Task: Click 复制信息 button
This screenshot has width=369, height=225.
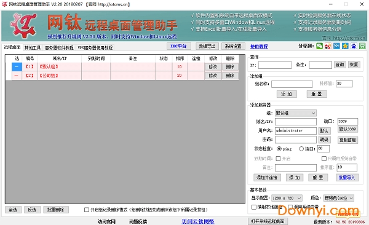Action: point(347,140)
